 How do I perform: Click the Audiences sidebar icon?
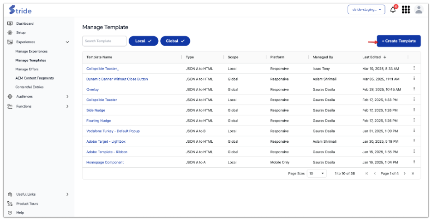10,97
